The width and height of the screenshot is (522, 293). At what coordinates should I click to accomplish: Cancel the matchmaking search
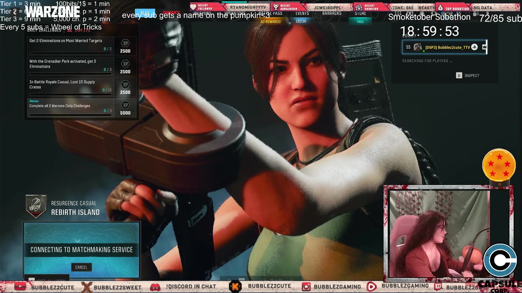(x=81, y=267)
